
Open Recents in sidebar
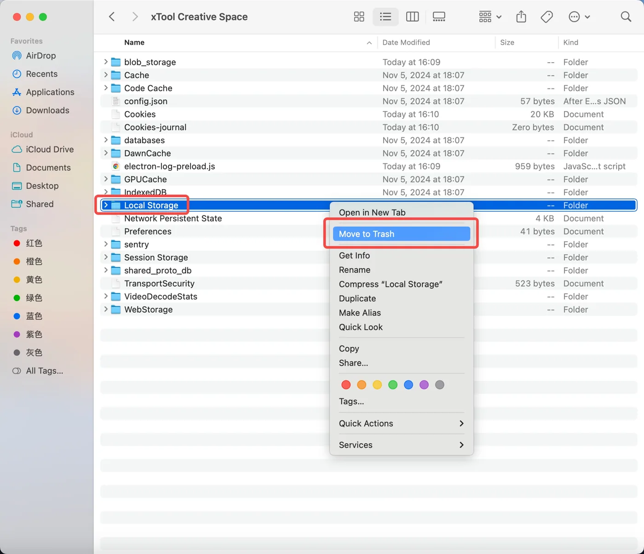(42, 74)
